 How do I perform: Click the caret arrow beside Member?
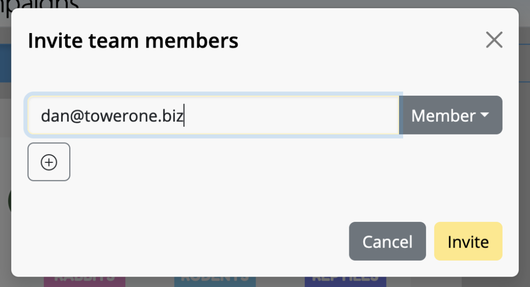(x=484, y=115)
